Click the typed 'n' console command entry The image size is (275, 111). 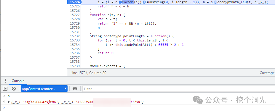(x=9, y=96)
